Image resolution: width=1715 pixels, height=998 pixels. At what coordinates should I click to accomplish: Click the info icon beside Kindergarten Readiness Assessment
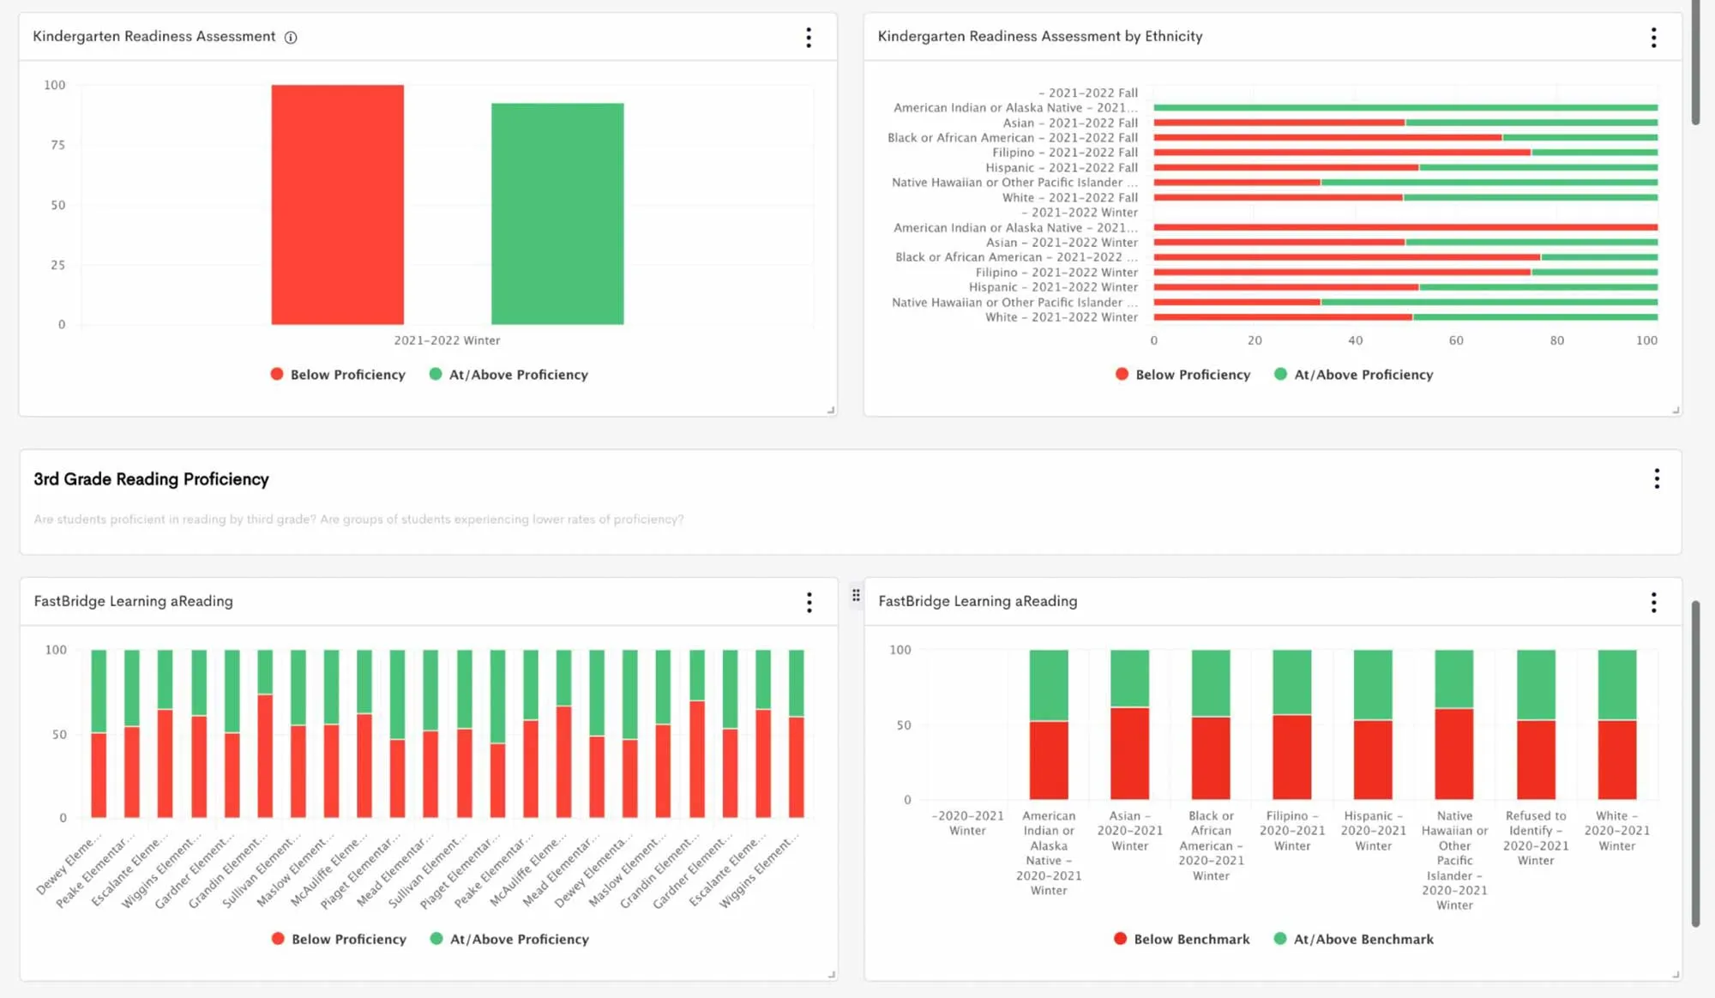coord(291,37)
